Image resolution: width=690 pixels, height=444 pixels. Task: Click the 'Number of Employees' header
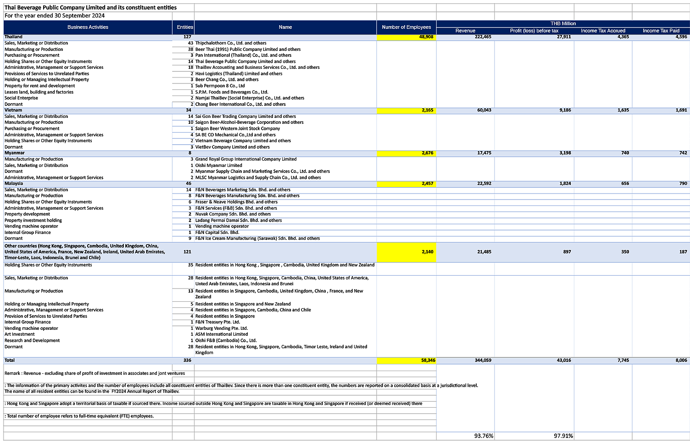point(406,27)
